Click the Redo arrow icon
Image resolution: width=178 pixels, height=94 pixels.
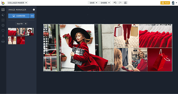(120, 3)
